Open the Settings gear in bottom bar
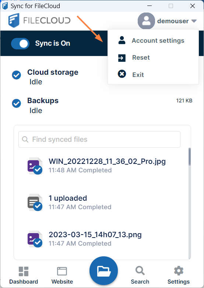204x288 pixels. pyautogui.click(x=179, y=271)
